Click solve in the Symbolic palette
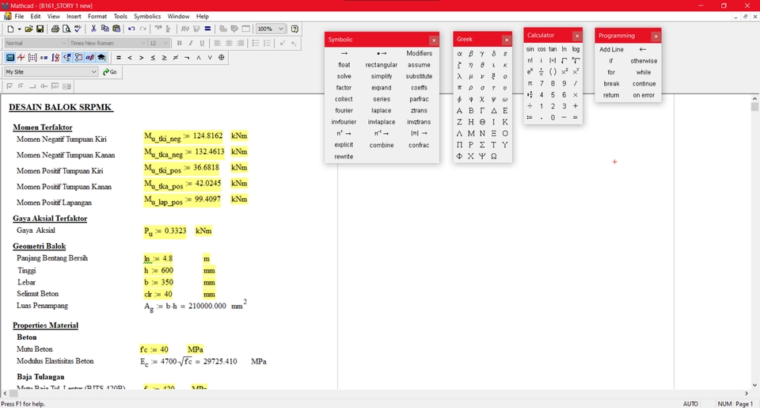 pos(344,76)
